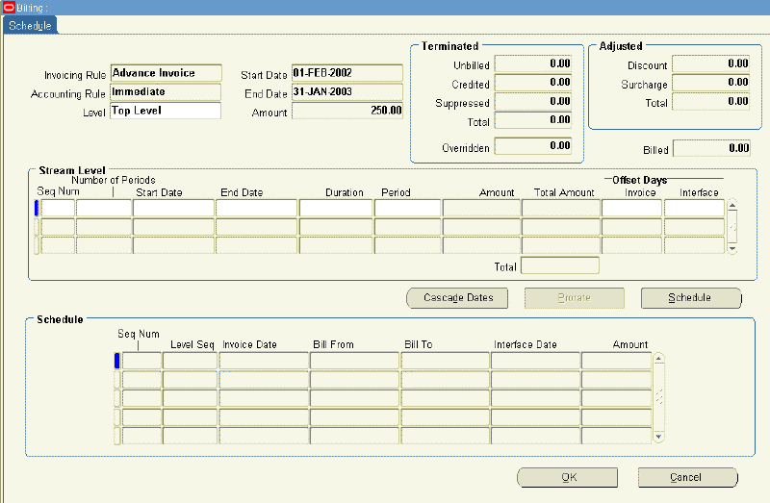Click the Adjusted Total field
Screen dimensions: 770x503
pyautogui.click(x=710, y=102)
